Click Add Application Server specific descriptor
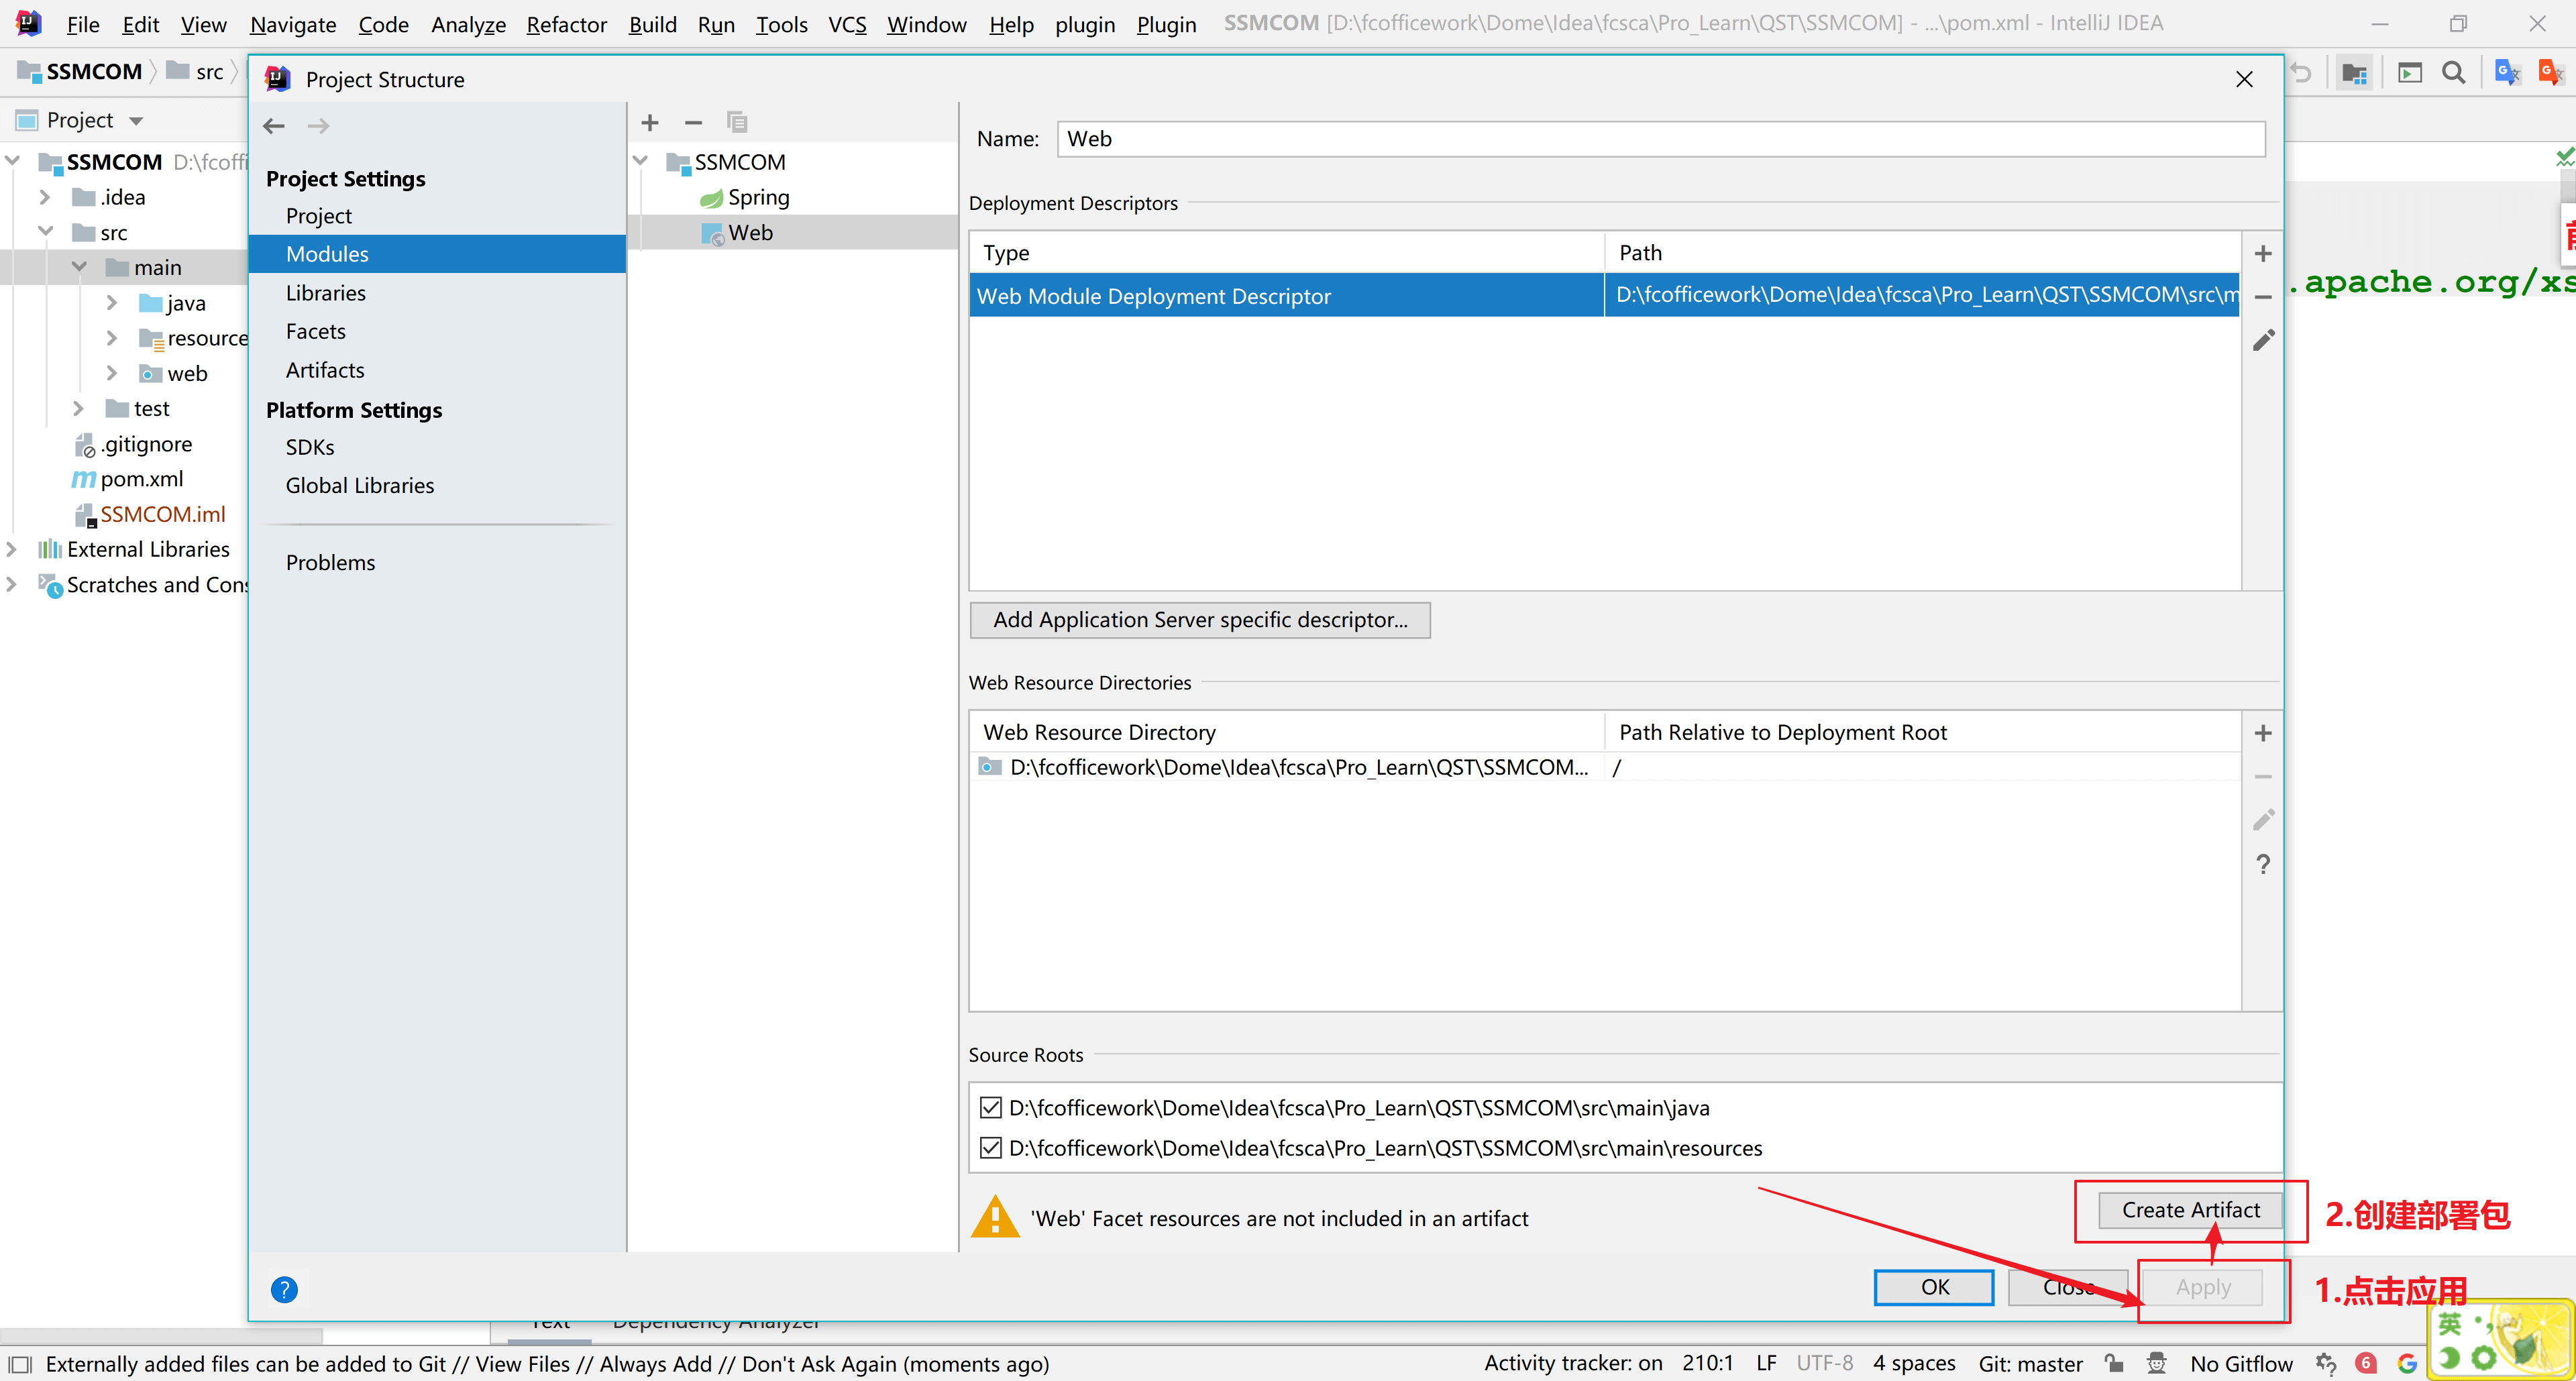The height and width of the screenshot is (1381, 2576). coord(1199,620)
